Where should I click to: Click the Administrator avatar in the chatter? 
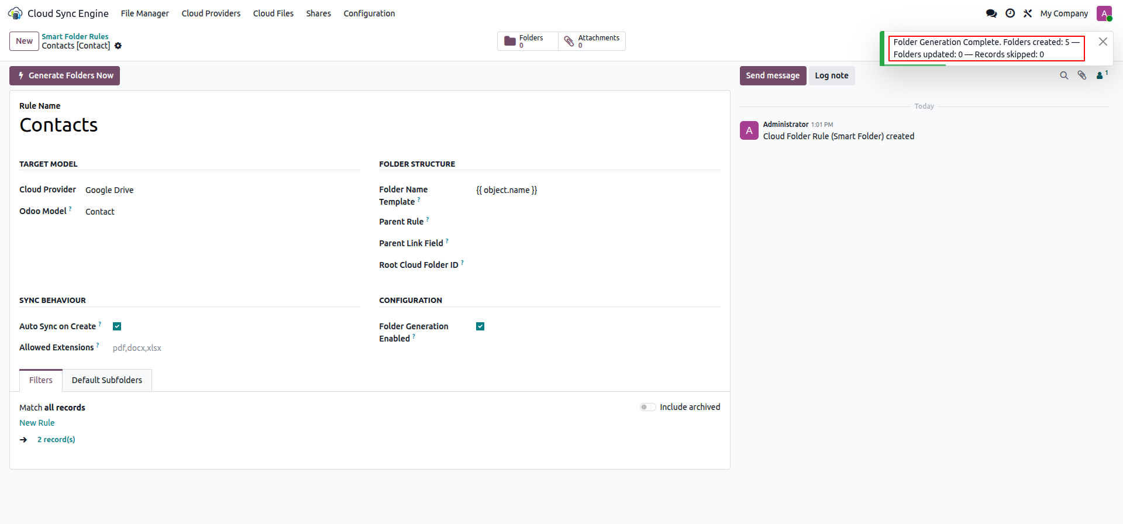click(749, 130)
